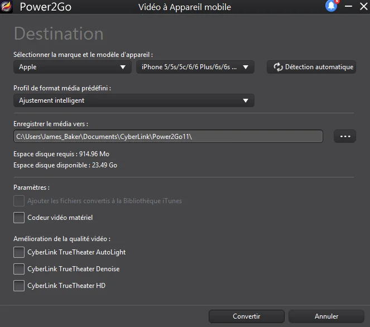The width and height of the screenshot is (370, 327).
Task: Open the notification bell icon
Action: 331,6
